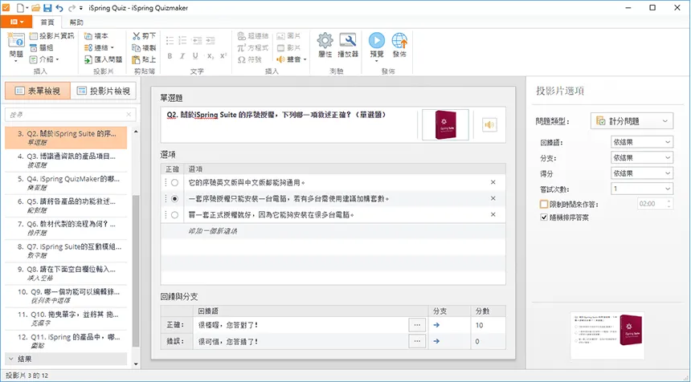Click the numbered list icon

pyautogui.click(x=182, y=40)
